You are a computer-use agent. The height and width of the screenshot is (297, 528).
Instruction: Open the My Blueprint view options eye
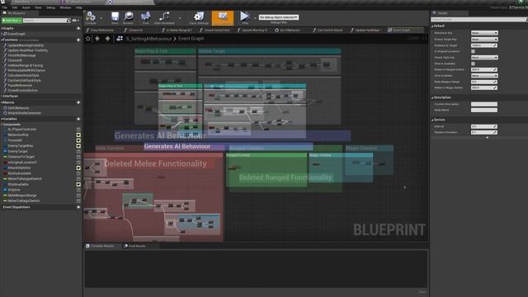(75, 21)
